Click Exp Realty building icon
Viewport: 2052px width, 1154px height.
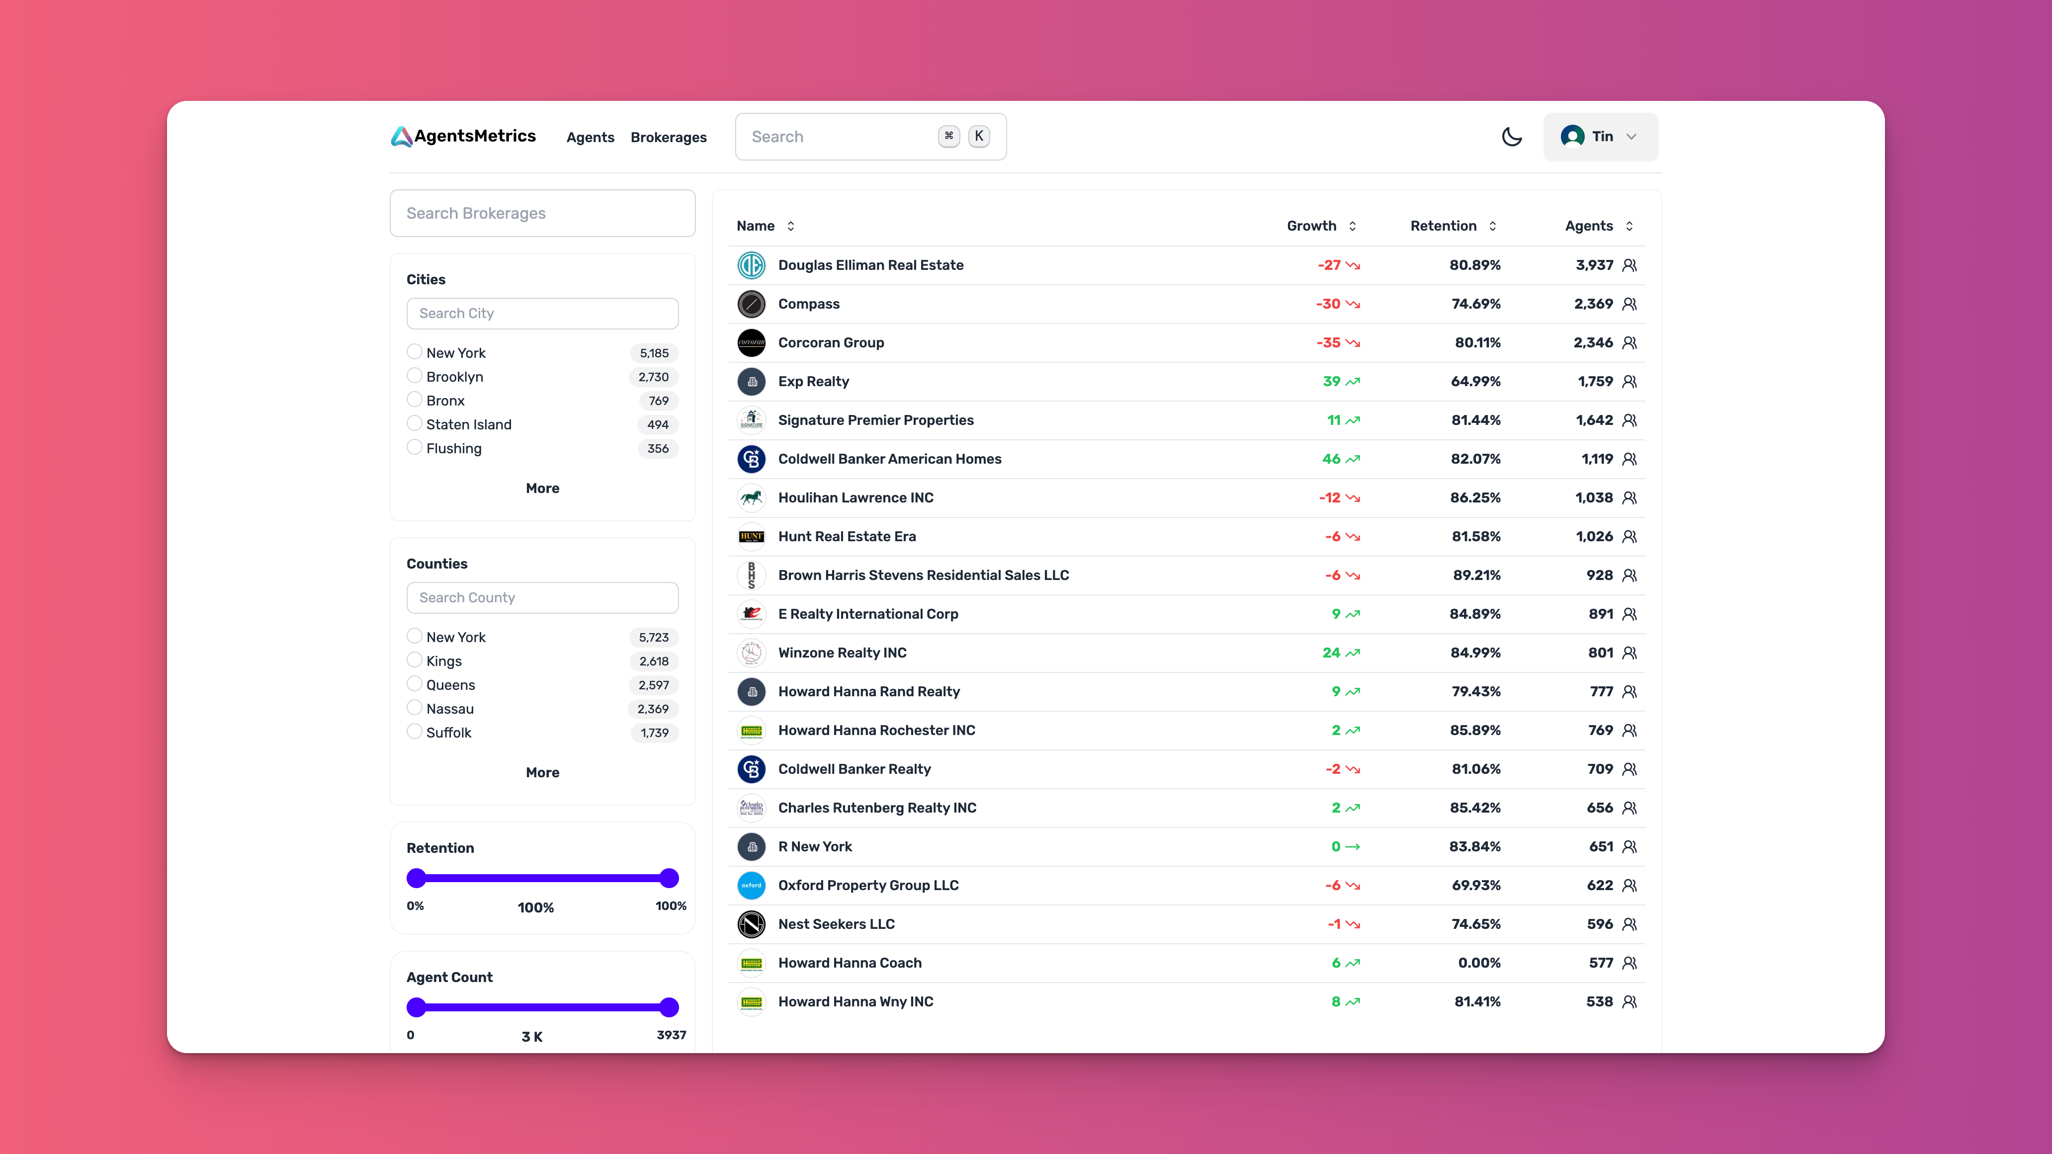[x=751, y=382]
